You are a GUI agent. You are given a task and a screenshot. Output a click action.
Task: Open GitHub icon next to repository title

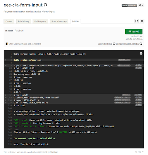[45, 5]
